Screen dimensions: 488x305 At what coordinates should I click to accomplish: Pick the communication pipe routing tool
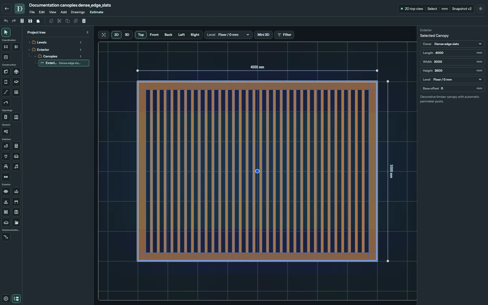point(6,237)
